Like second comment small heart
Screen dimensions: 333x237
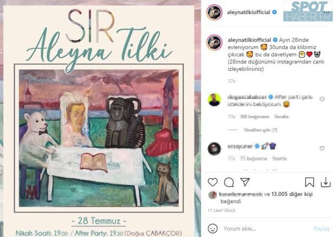click(322, 148)
